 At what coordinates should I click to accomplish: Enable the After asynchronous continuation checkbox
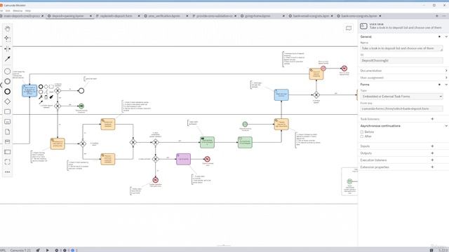tap(362, 136)
